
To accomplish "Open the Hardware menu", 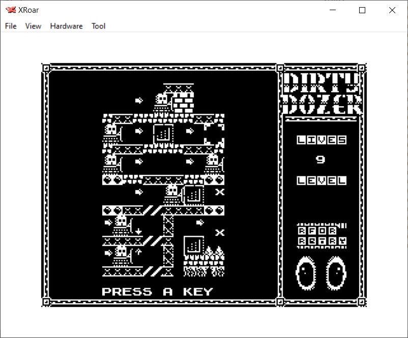I will [x=66, y=26].
